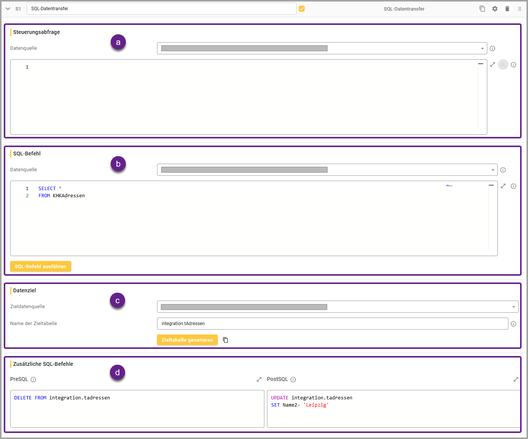The width and height of the screenshot is (528, 439).
Task: Copy icon next to Zieltabelle generieren
Action: (226, 340)
